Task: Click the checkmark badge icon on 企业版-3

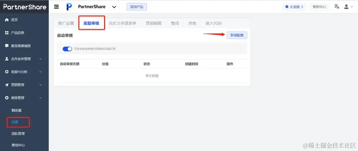Action: 287,7
